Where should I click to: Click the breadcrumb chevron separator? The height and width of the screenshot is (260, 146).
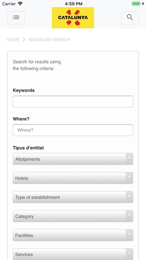click(x=24, y=40)
